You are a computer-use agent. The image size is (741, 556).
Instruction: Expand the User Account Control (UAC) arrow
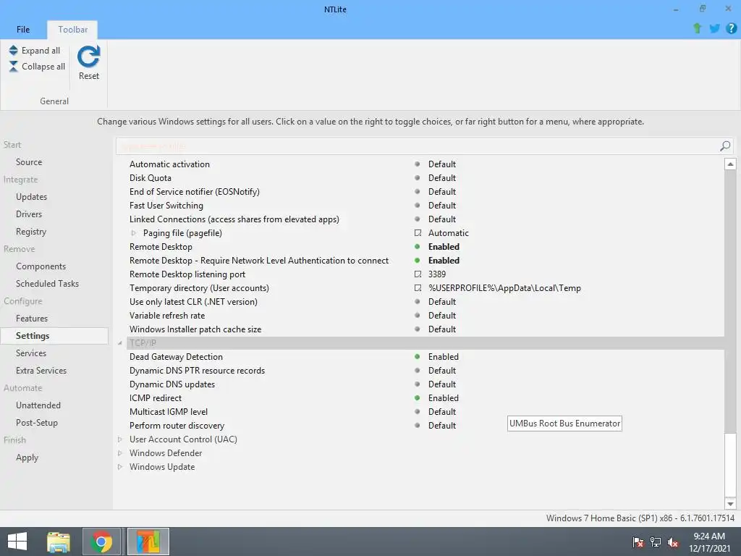click(x=120, y=439)
